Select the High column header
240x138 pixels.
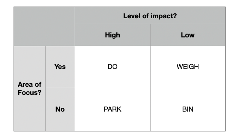[x=112, y=35]
